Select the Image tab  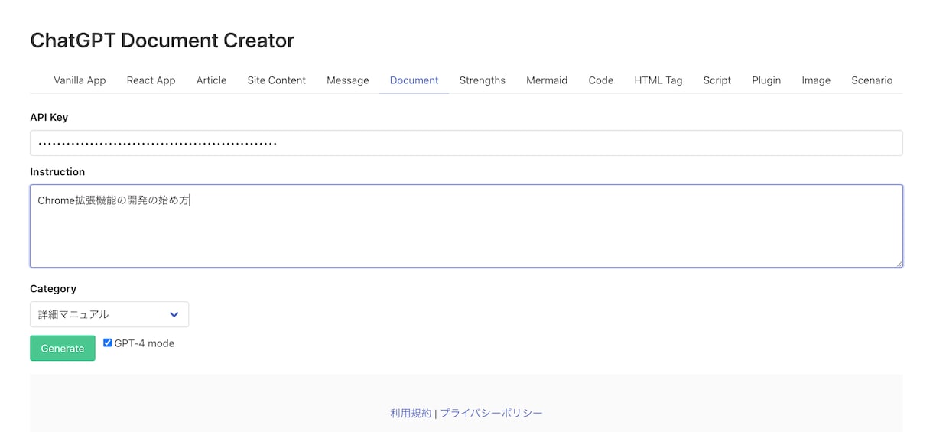coord(816,80)
